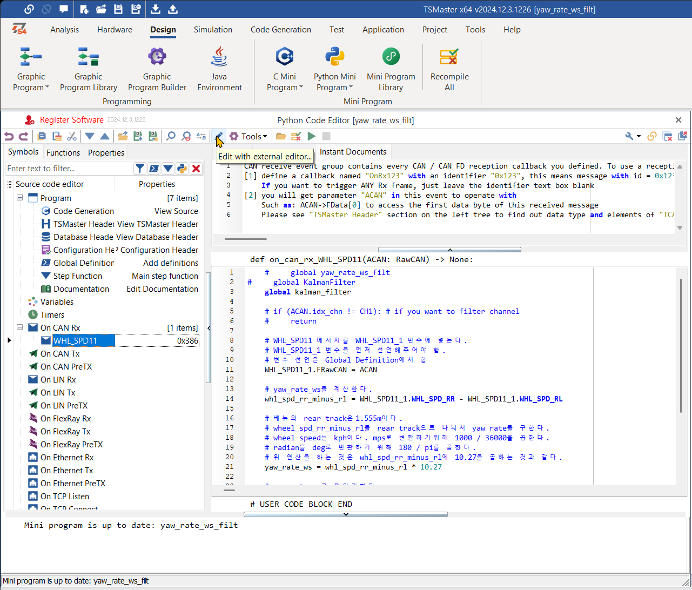Open the Analysis ribbon tab
This screenshot has height=590, width=692.
[x=64, y=30]
